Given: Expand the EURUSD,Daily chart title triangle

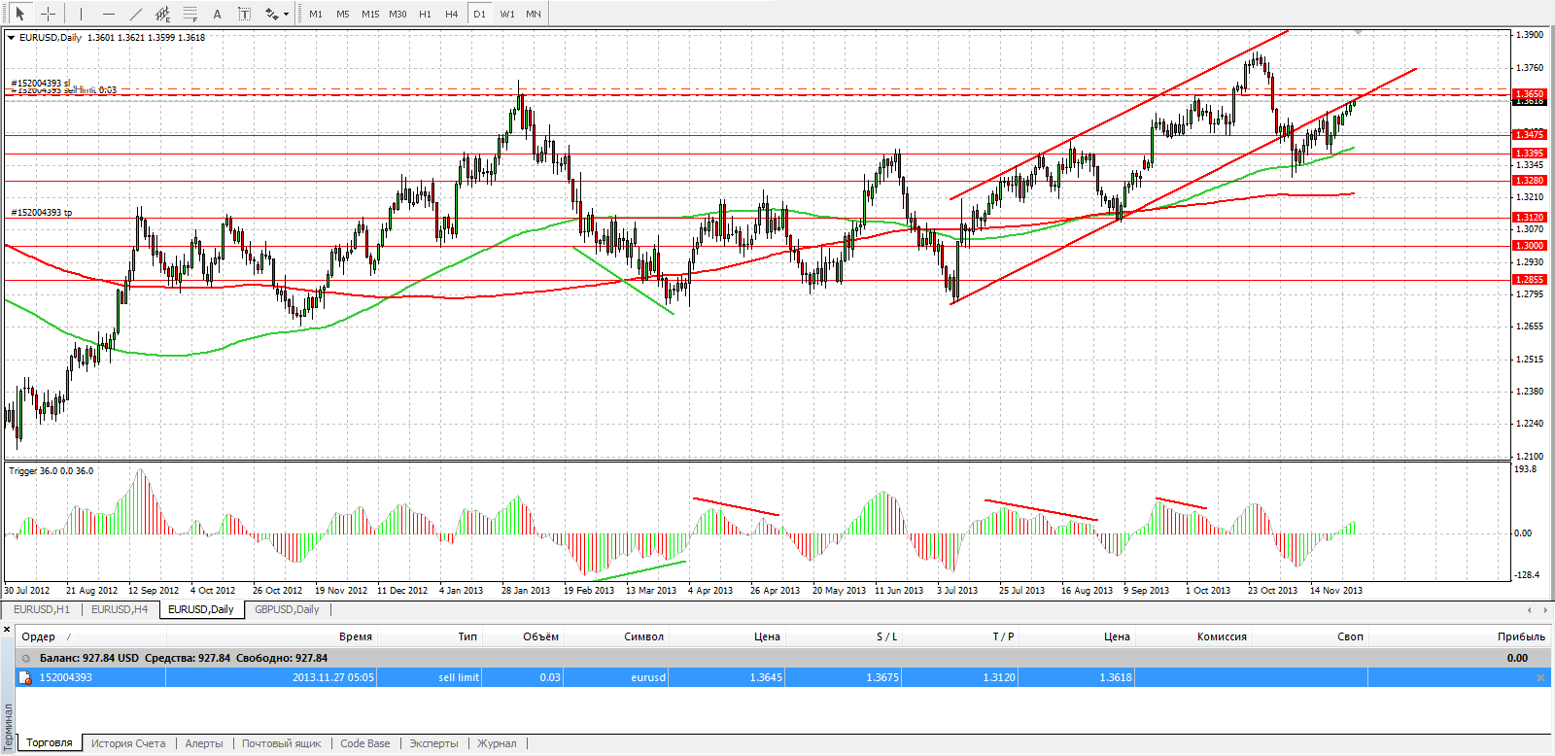Looking at the screenshot, I should (11, 38).
